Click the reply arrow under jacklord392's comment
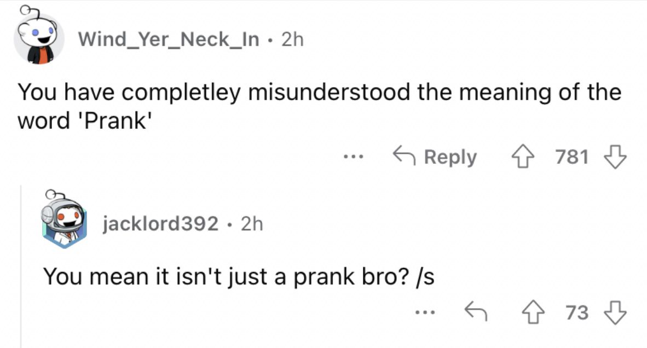647x348 pixels. point(476,311)
